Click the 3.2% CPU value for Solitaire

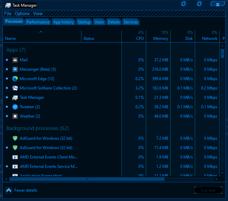tap(139, 88)
